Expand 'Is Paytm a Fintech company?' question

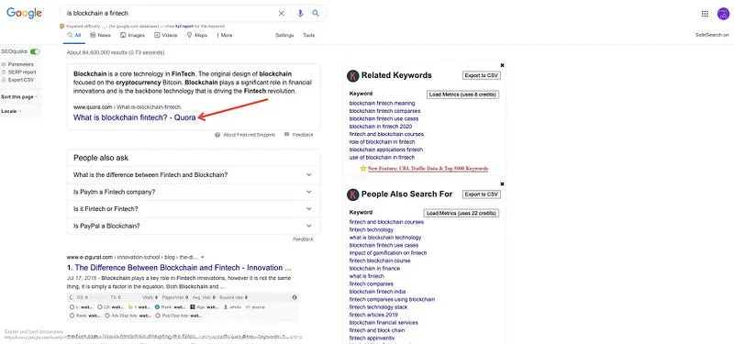pyautogui.click(x=194, y=192)
